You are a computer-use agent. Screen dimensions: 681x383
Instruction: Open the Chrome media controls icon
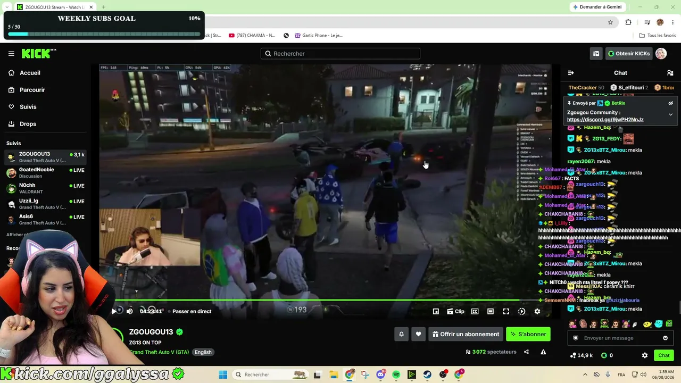[647, 22]
